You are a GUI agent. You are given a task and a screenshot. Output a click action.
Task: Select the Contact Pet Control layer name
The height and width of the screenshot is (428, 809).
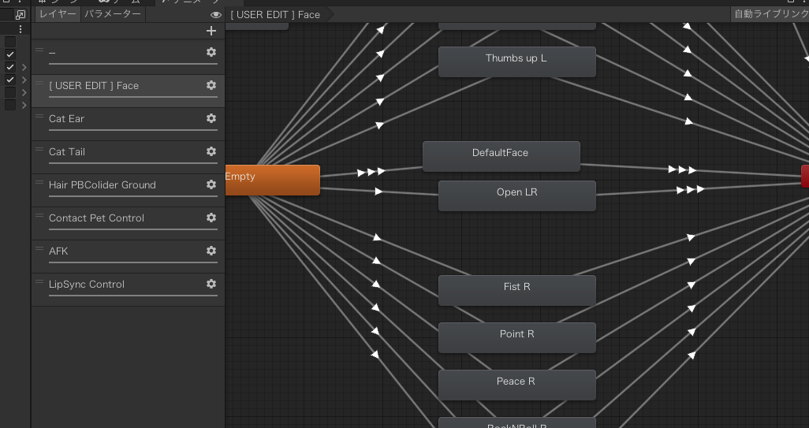96,218
